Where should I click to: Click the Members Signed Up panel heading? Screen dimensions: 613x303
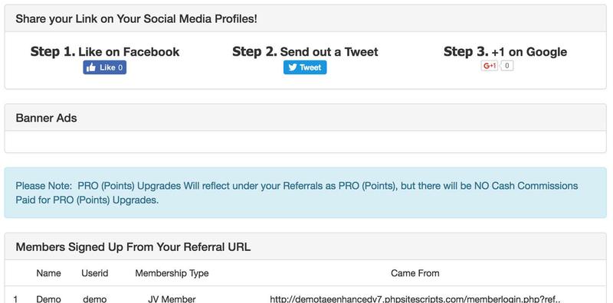point(305,247)
